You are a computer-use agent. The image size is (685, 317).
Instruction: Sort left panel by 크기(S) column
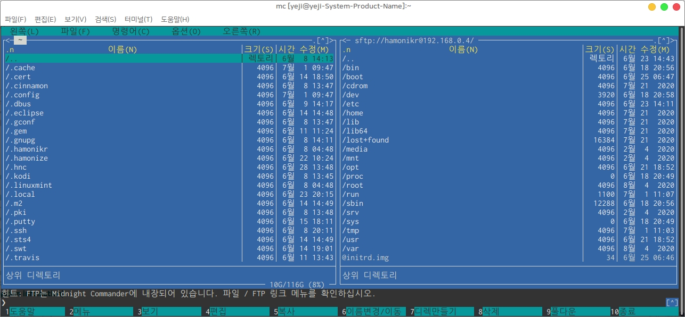click(x=259, y=49)
